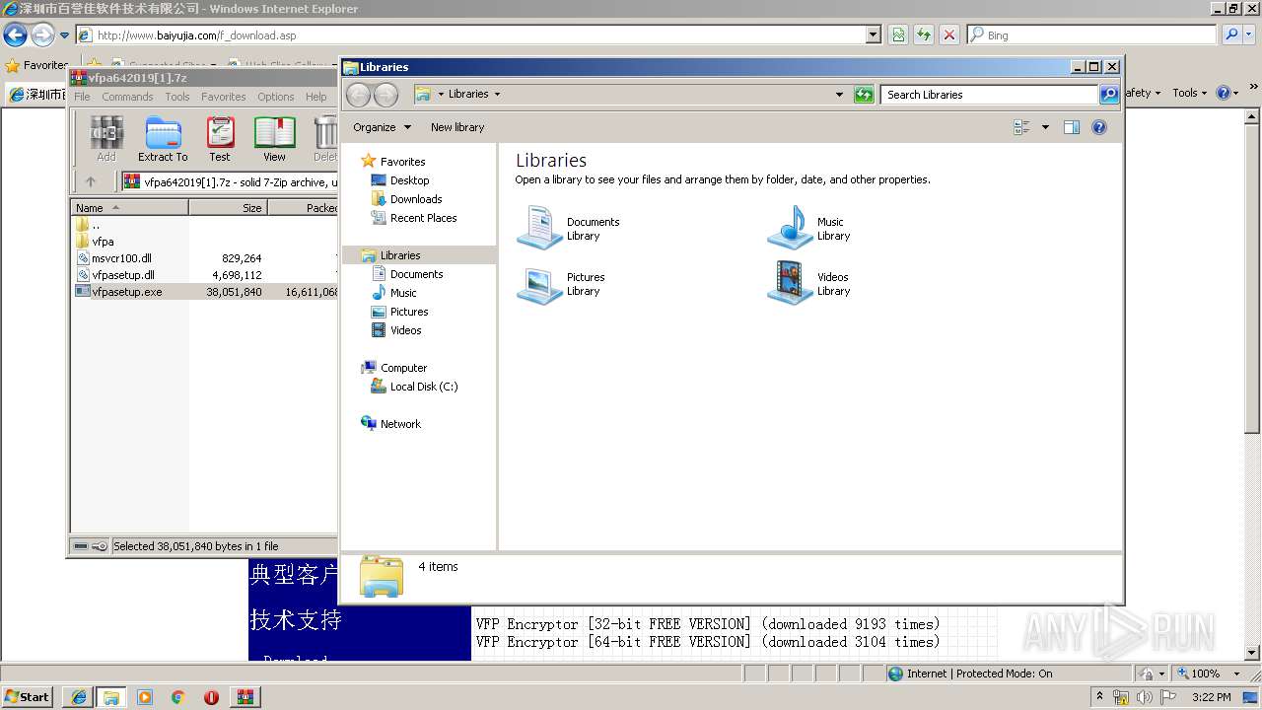Open the WinRAR Commands menu

(x=127, y=97)
